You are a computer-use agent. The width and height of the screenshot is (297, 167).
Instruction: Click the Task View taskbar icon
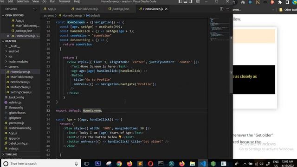[87, 164]
